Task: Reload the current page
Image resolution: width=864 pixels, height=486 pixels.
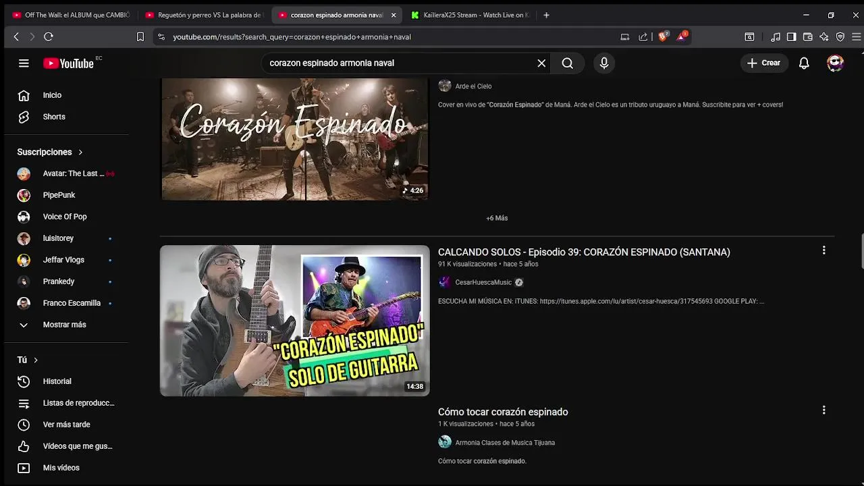Action: coord(49,37)
